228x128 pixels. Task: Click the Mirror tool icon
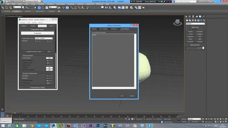(106, 7)
